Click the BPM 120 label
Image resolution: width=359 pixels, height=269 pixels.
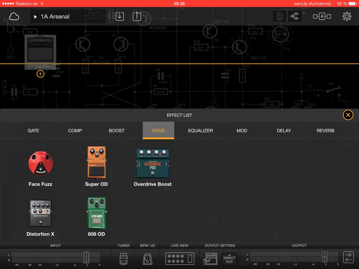pyautogui.click(x=148, y=245)
